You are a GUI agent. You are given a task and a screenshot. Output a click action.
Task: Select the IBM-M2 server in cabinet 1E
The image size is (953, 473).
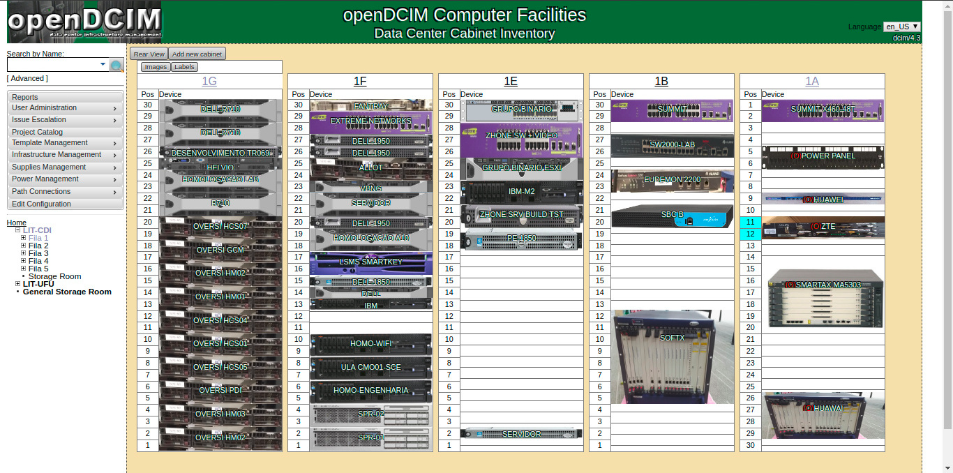pyautogui.click(x=521, y=192)
